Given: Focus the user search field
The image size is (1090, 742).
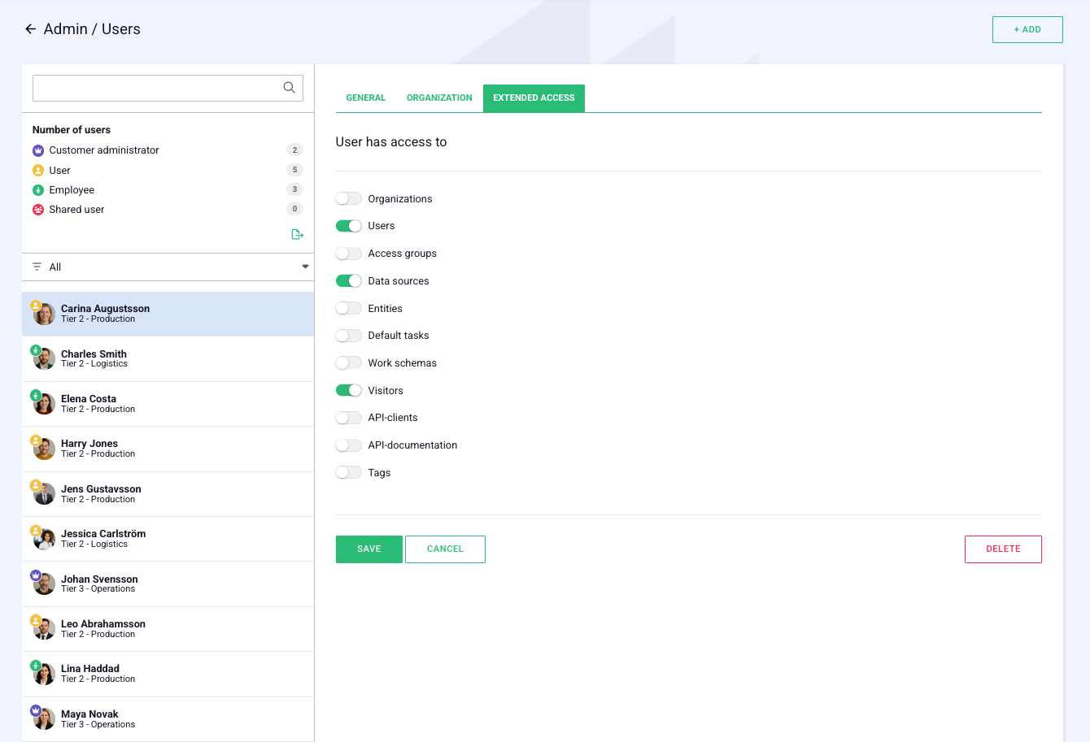Looking at the screenshot, I should (x=168, y=88).
